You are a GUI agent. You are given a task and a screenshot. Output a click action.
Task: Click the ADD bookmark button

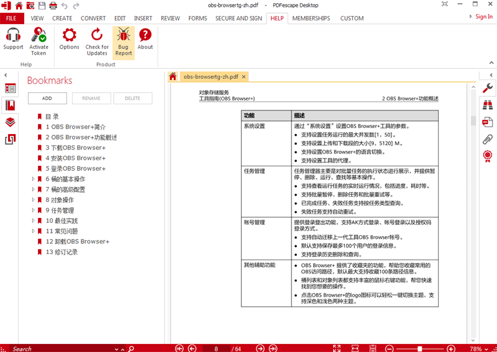pos(47,98)
